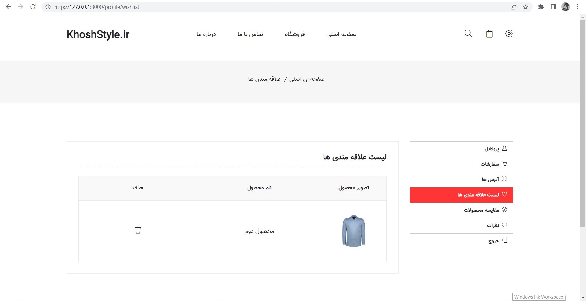The image size is (586, 301).
Task: Click the user icon next to پروفایل
Action: click(505, 149)
